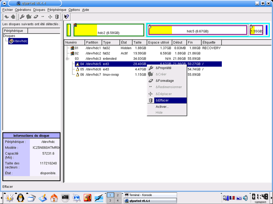Click the eraser Format toolbar icon
The image size is (273, 204).
click(x=36, y=17)
